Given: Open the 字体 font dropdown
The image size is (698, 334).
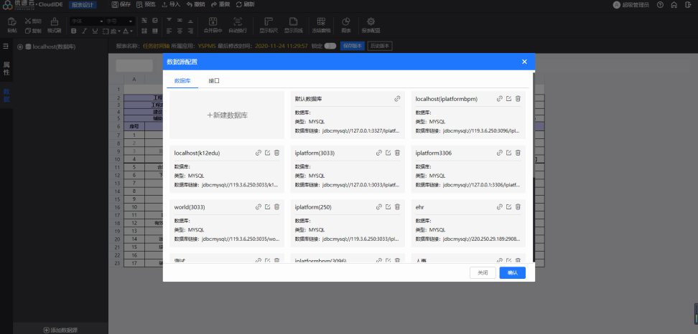Looking at the screenshot, I should [x=87, y=21].
